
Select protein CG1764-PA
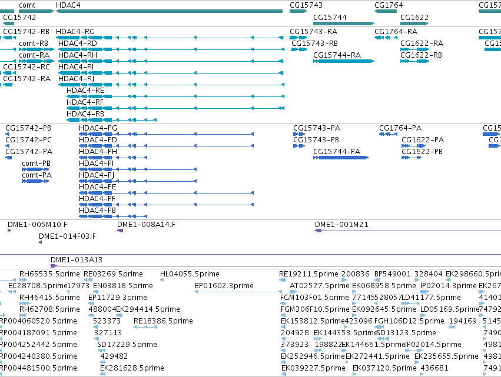pyautogui.click(x=400, y=128)
